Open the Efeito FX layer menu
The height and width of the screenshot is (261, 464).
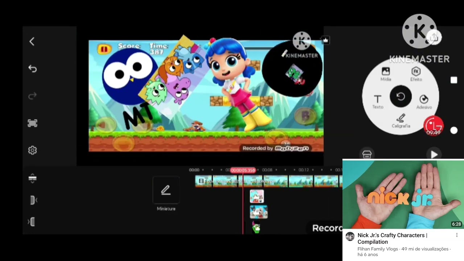416,74
